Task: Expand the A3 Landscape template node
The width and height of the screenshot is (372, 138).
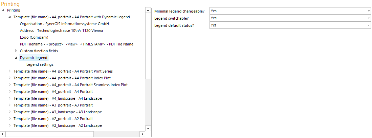Action: (9, 112)
